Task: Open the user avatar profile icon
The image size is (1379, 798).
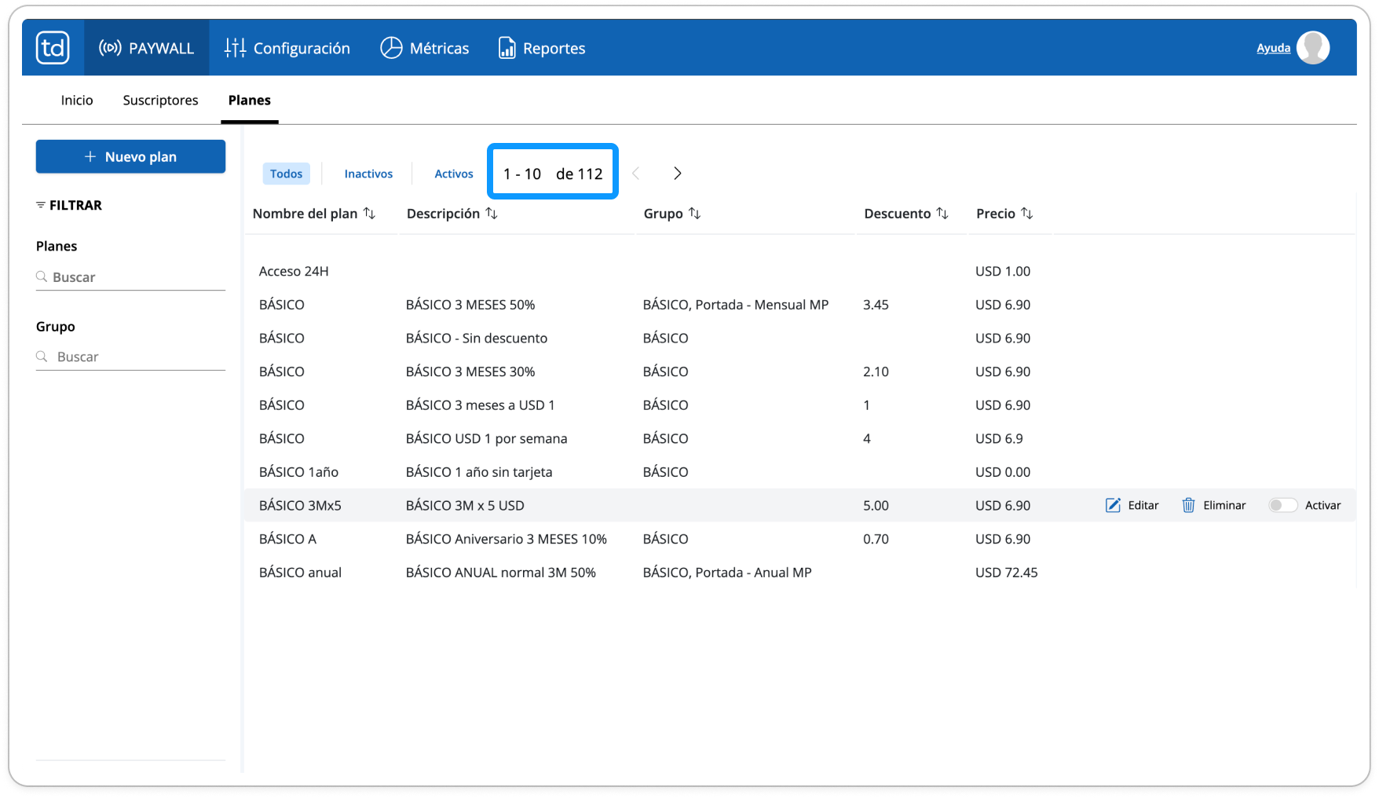Action: (1313, 48)
